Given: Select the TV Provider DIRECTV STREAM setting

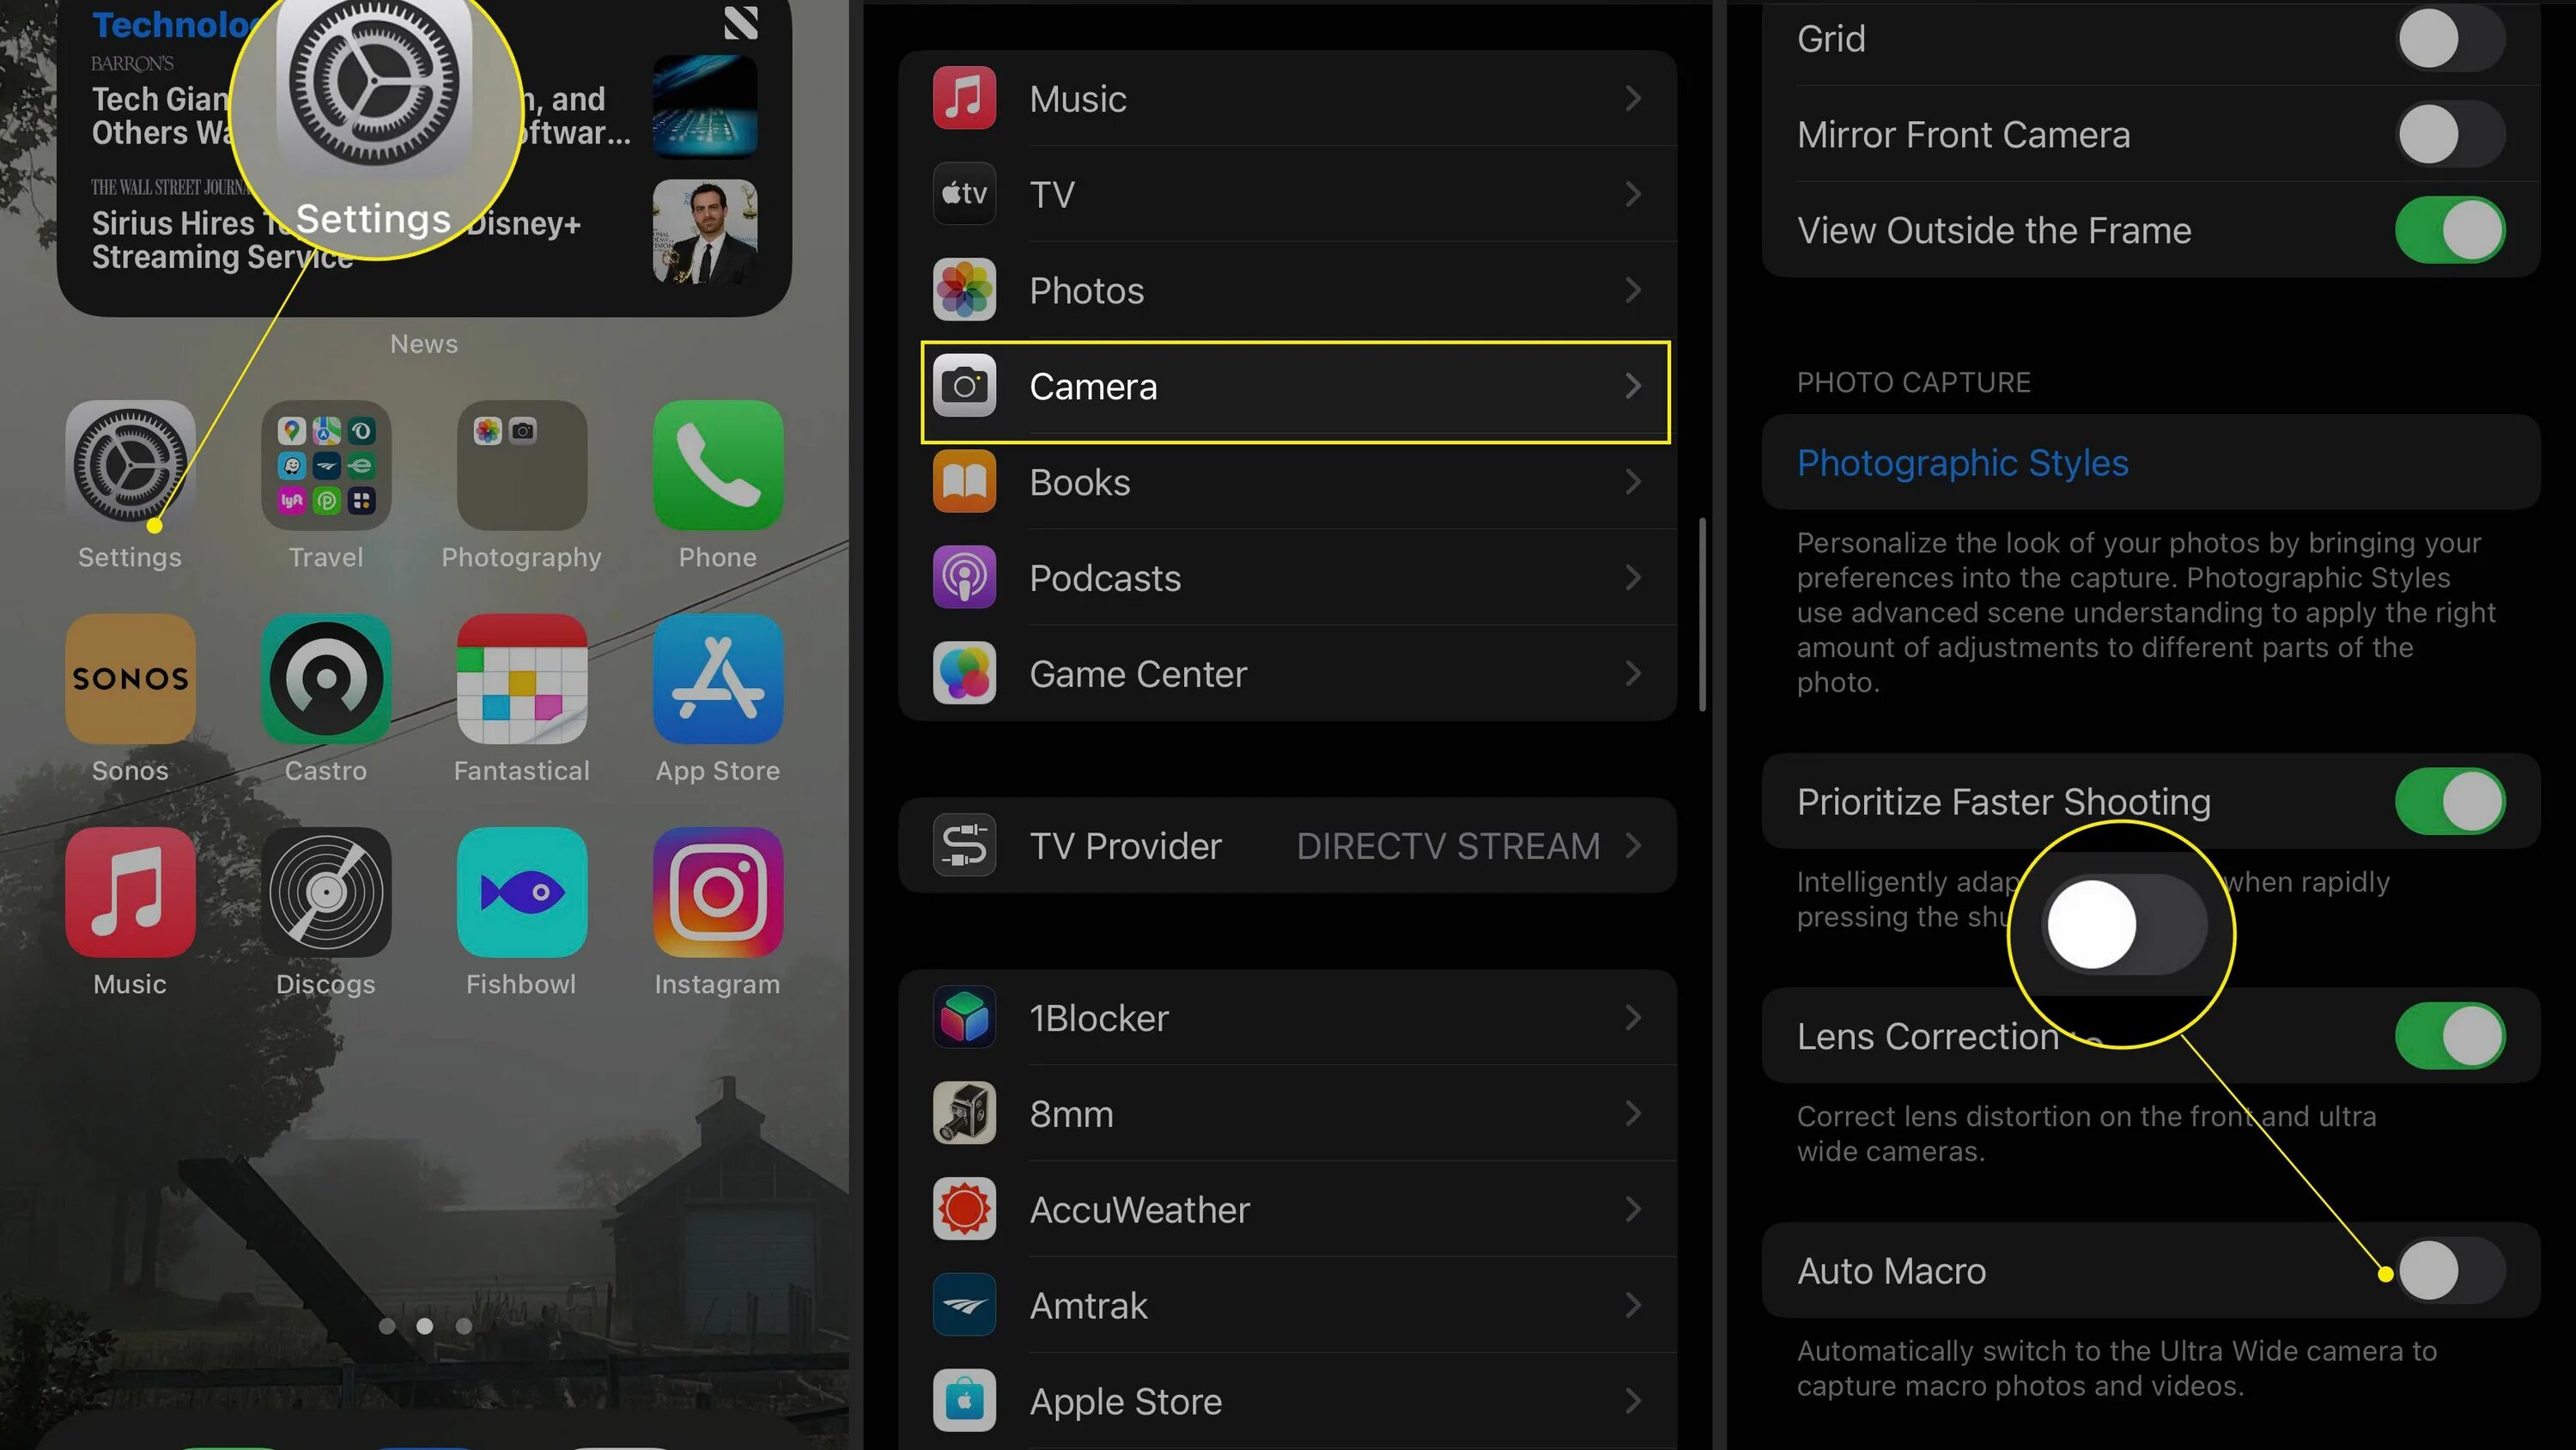Looking at the screenshot, I should pos(1286,846).
